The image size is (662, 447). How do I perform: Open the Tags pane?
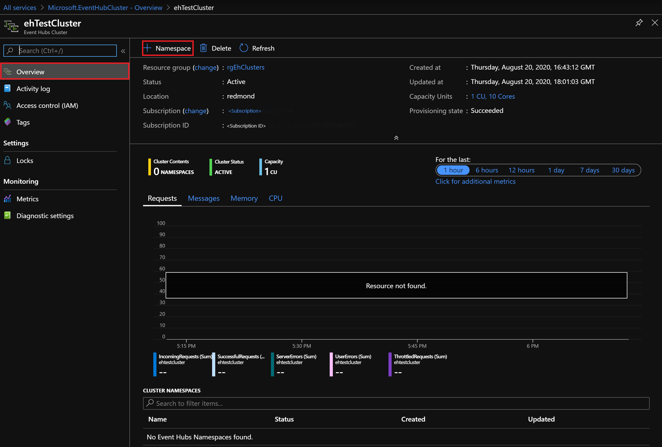tap(23, 122)
